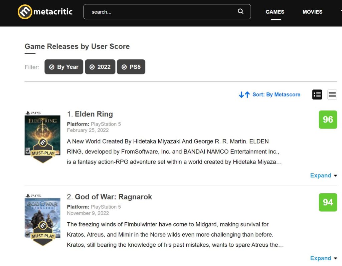Select the search magnifying glass icon
Screen dimensions: 342x266
coord(240,11)
